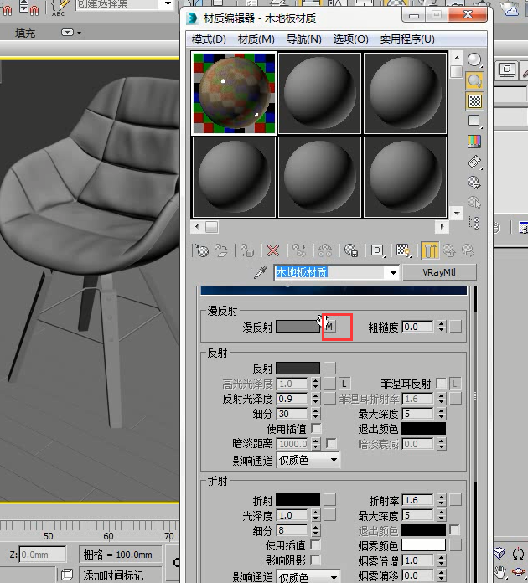Screen dimensions: 528x583
Task: Click Put Material to Scene icon
Action: (x=222, y=250)
